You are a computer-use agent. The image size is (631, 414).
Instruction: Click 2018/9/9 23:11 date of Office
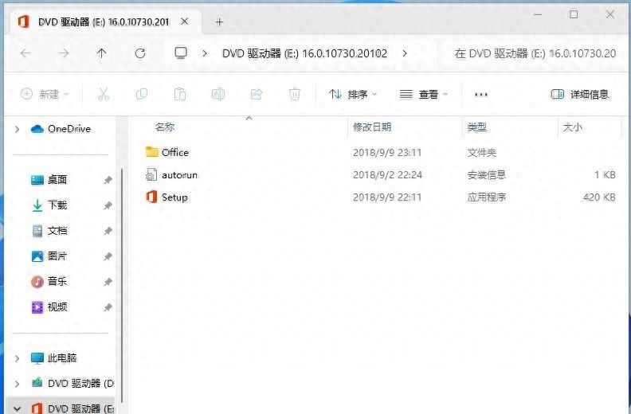387,153
